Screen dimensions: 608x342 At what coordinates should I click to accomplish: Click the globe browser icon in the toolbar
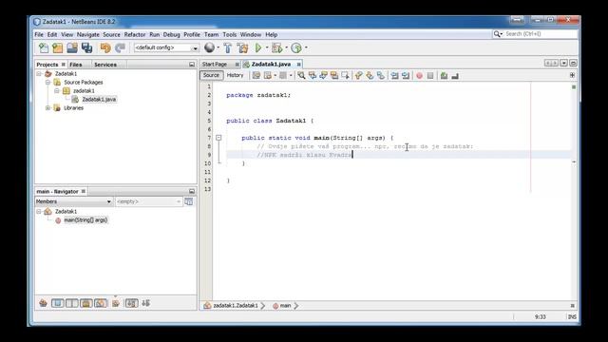(209, 47)
